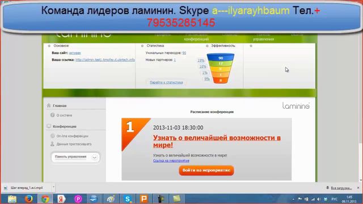
Task: Open Yandex browser from the taskbar
Action: click(x=61, y=199)
